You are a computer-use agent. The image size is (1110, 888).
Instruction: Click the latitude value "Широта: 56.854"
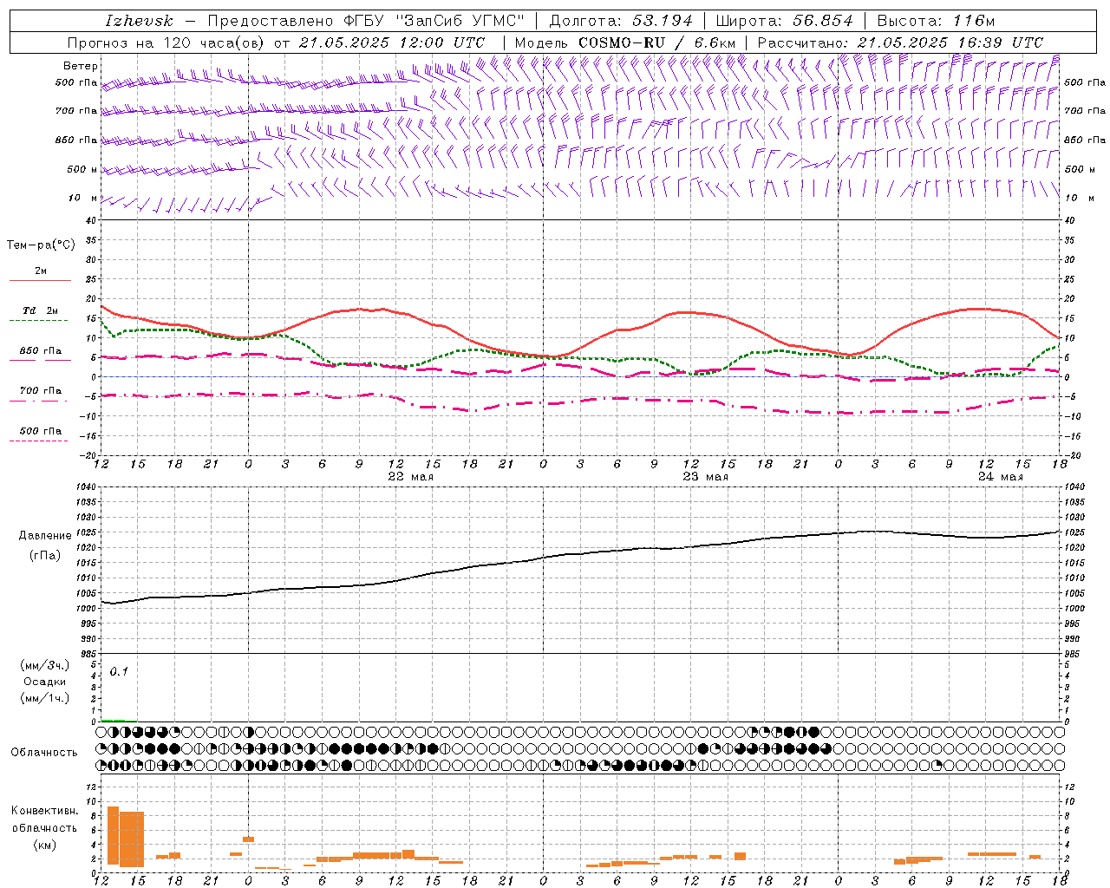pyautogui.click(x=784, y=21)
